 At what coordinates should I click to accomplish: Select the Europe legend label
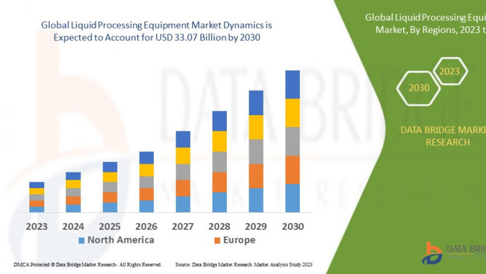pos(239,240)
